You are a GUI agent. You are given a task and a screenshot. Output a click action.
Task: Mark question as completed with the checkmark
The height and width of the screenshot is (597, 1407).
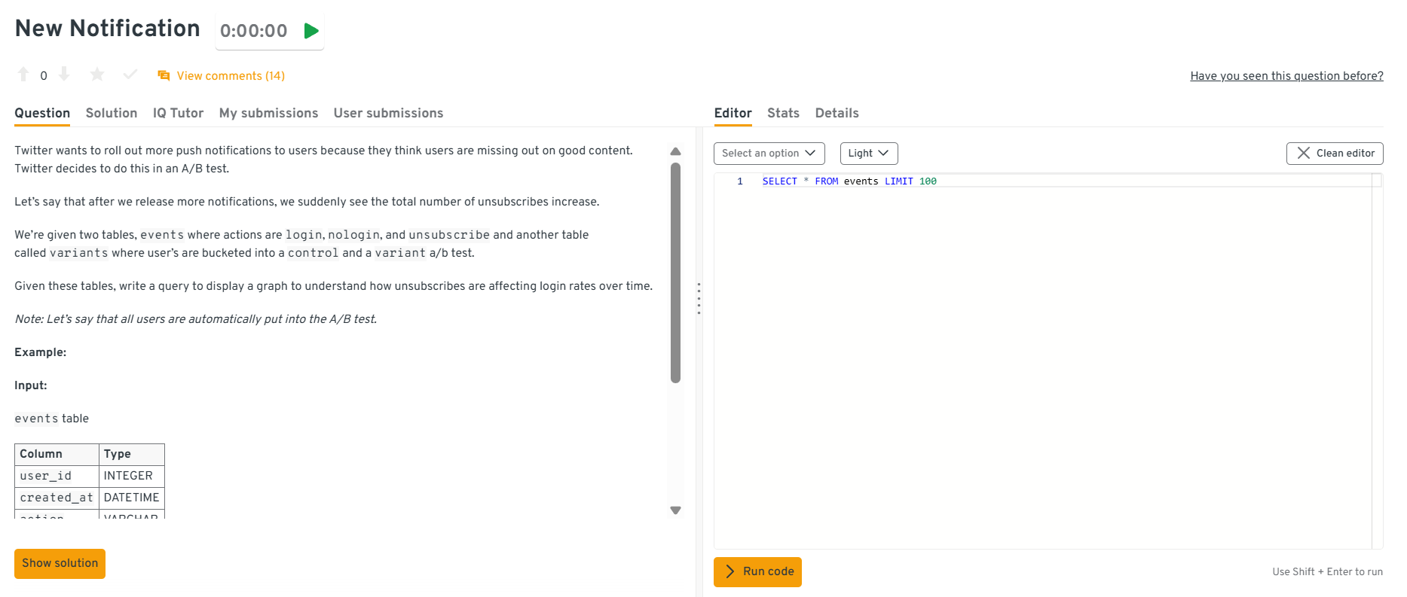(130, 75)
